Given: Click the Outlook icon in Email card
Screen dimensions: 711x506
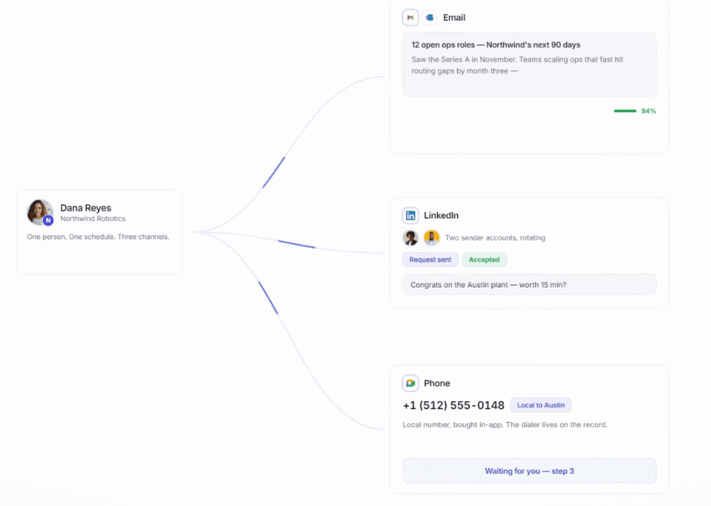Looking at the screenshot, I should click(x=429, y=18).
